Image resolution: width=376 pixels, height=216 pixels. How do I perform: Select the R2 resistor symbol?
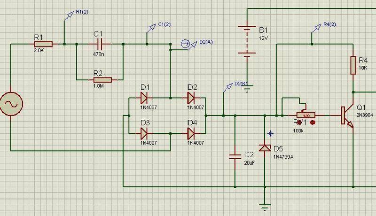pos(102,80)
